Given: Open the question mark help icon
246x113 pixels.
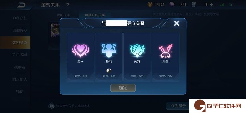Looking at the screenshot, I should point(68,5).
